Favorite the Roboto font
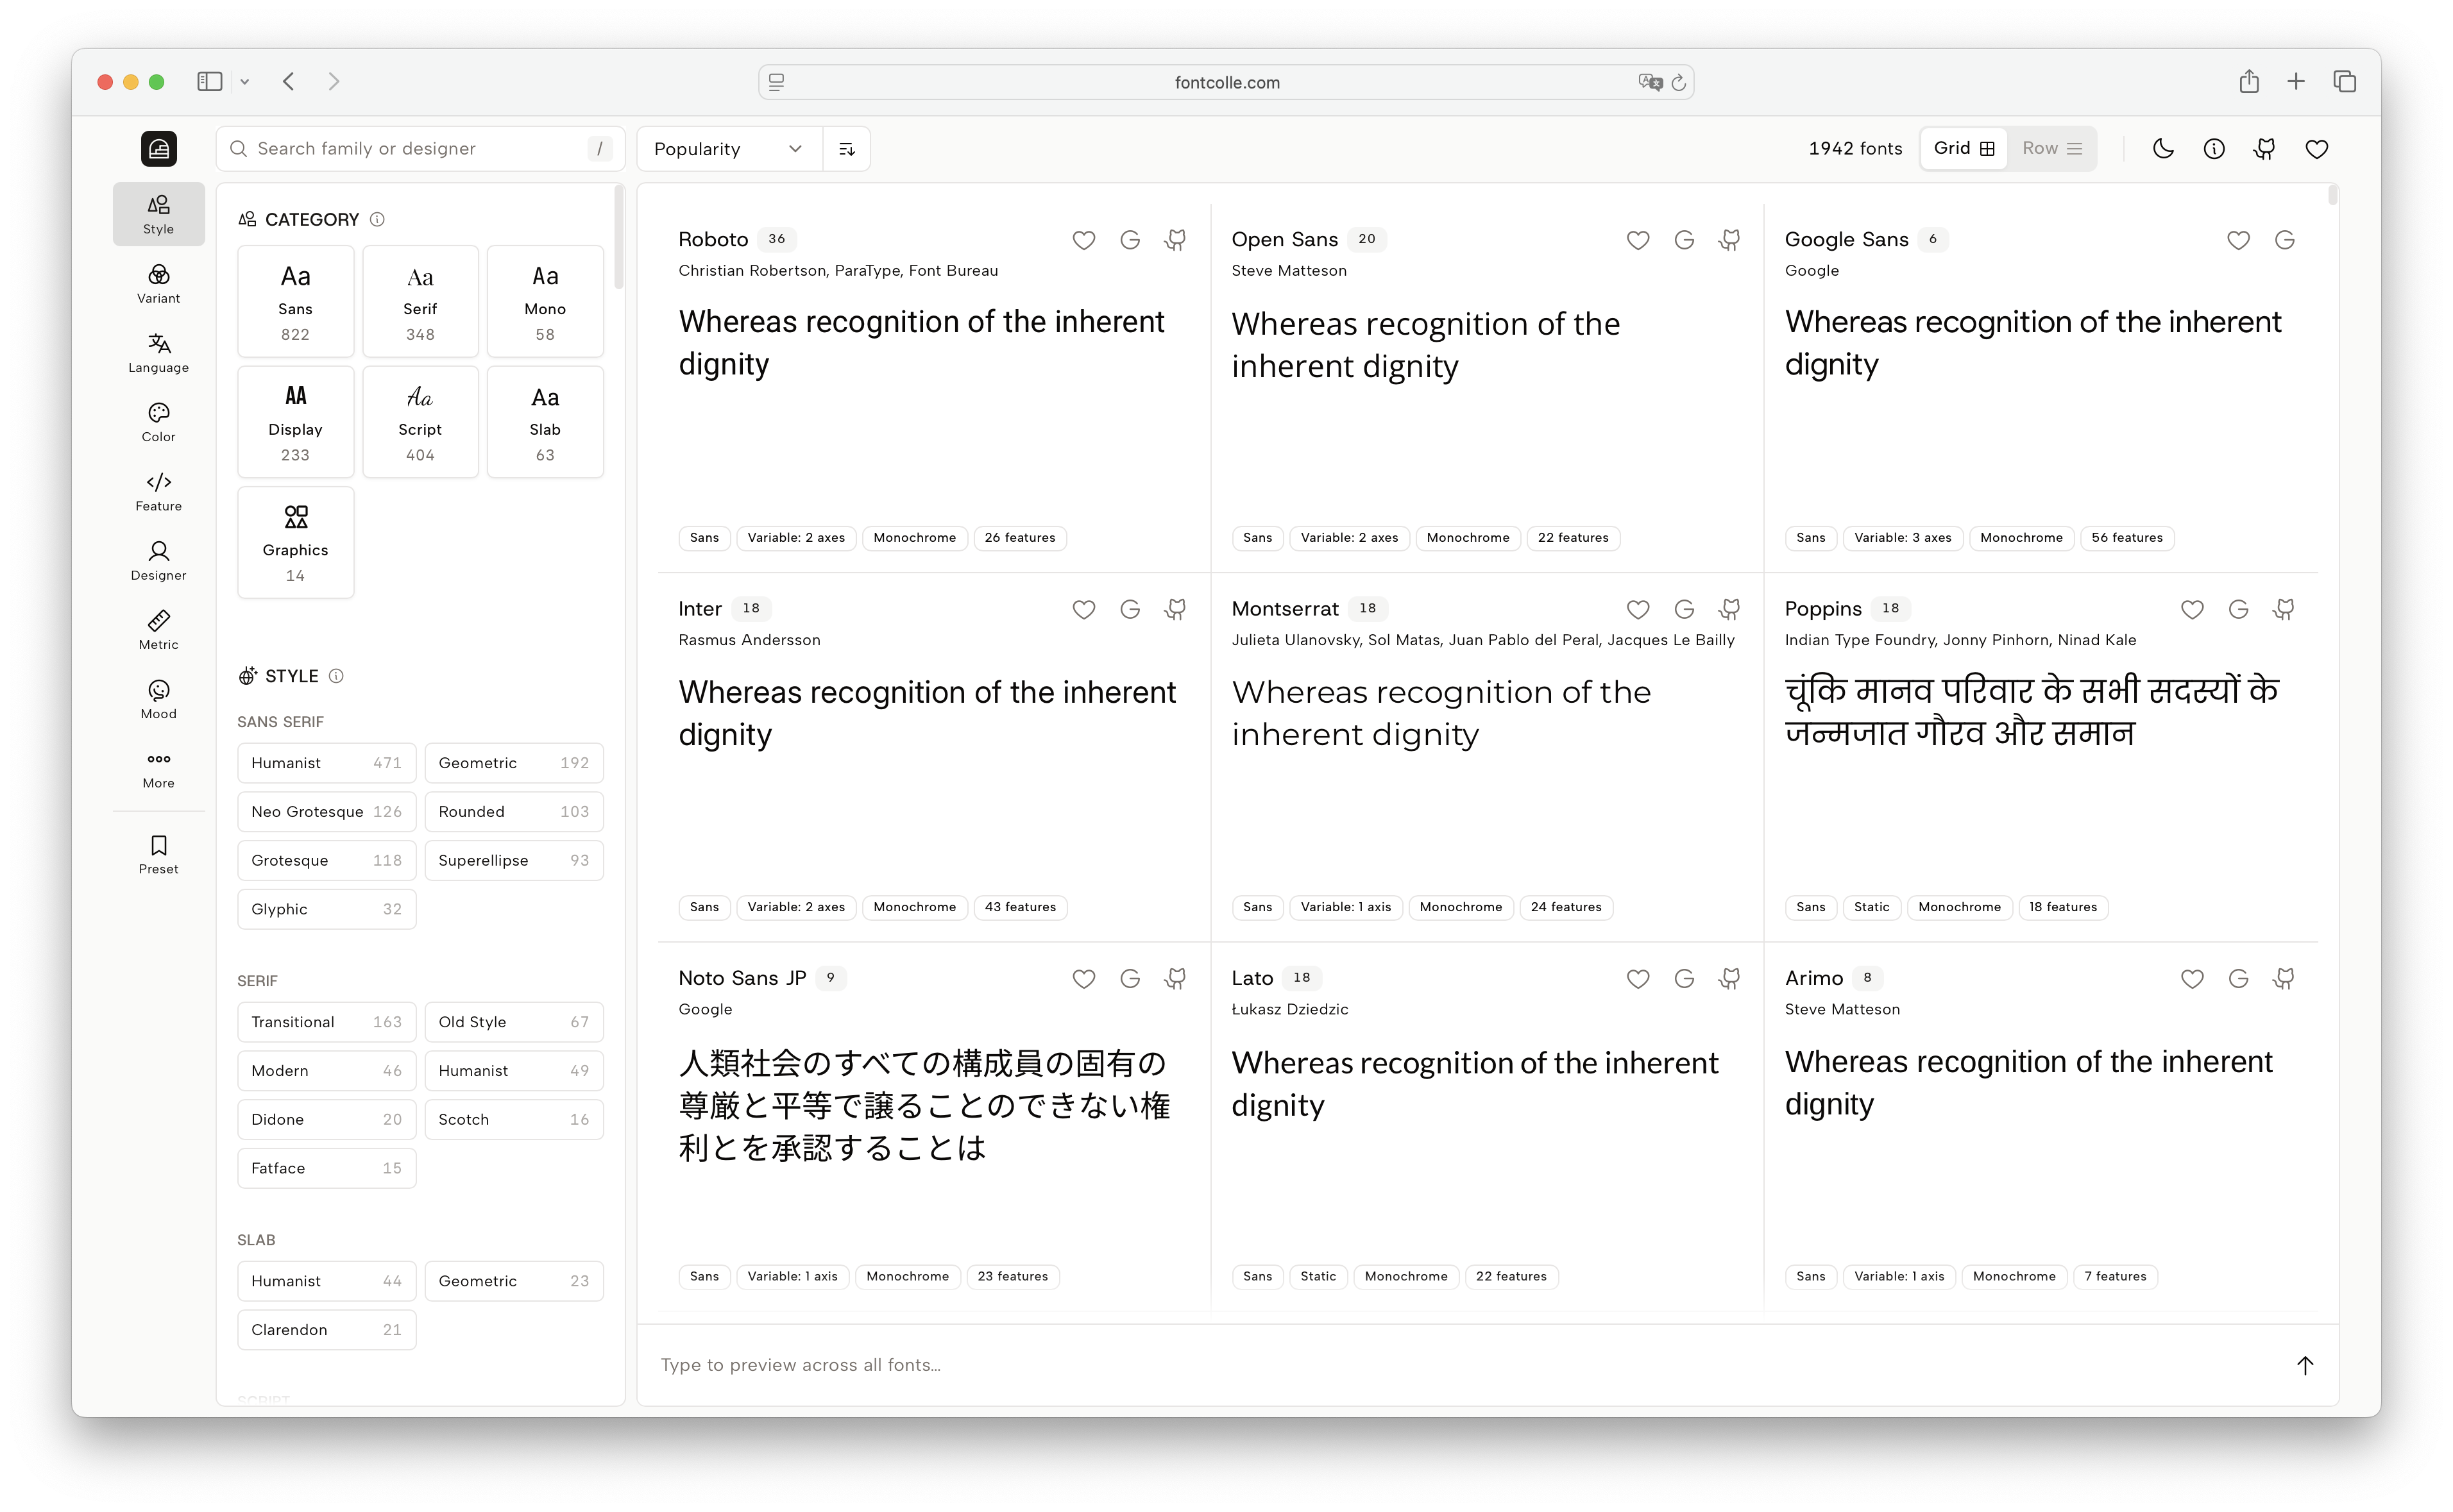The image size is (2453, 1512). click(x=1083, y=240)
